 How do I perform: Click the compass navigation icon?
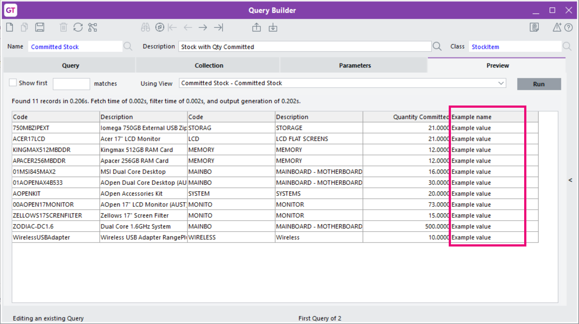tap(160, 28)
